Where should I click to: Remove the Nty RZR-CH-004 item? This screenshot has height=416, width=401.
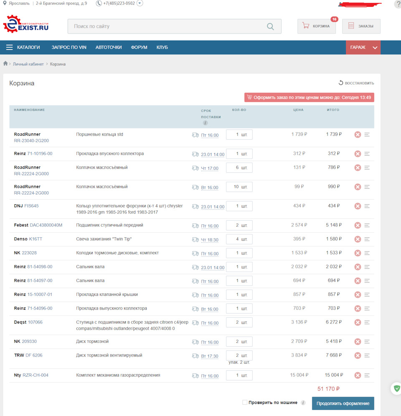pos(358,375)
